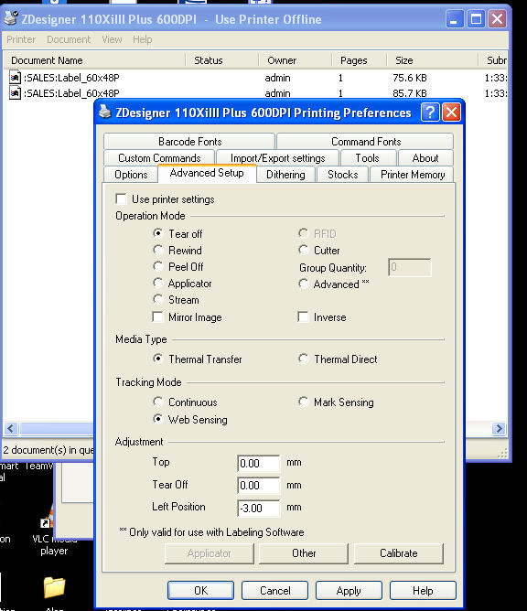
Task: Select the 85.7 KB size cell in queue
Action: click(x=410, y=93)
